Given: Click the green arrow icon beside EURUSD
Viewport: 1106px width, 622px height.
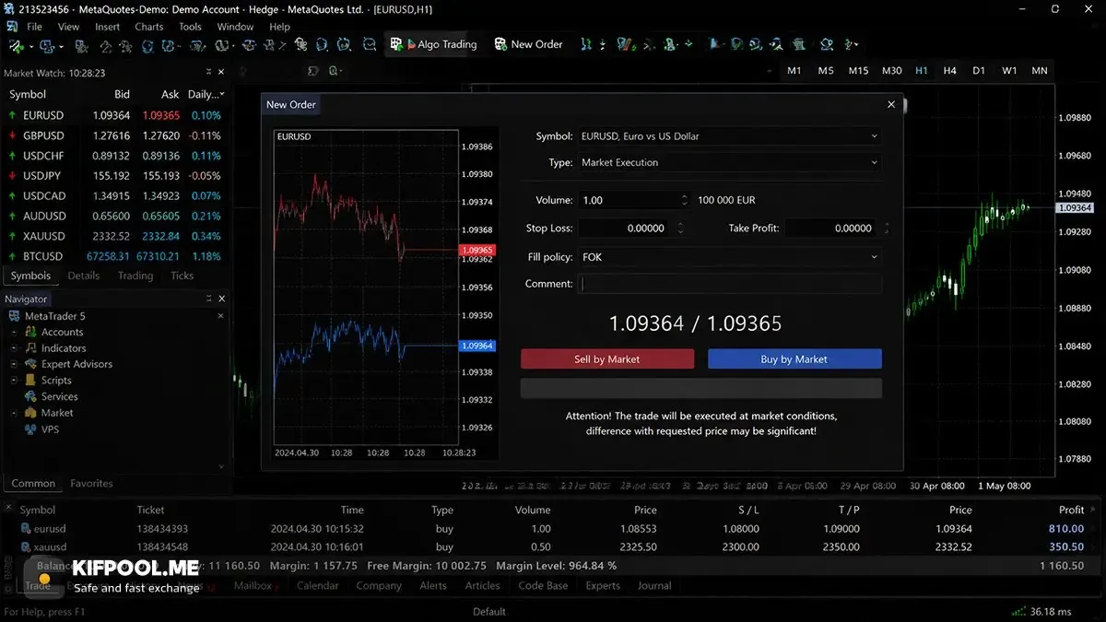Looking at the screenshot, I should [x=12, y=115].
